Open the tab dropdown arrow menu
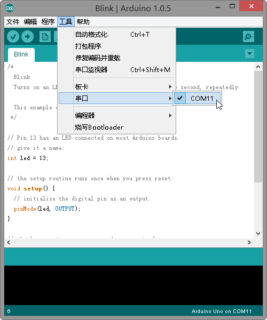 point(249,54)
